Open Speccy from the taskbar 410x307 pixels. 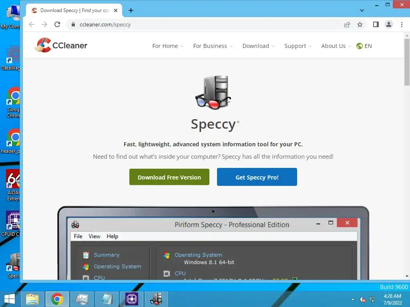pyautogui.click(x=157, y=299)
